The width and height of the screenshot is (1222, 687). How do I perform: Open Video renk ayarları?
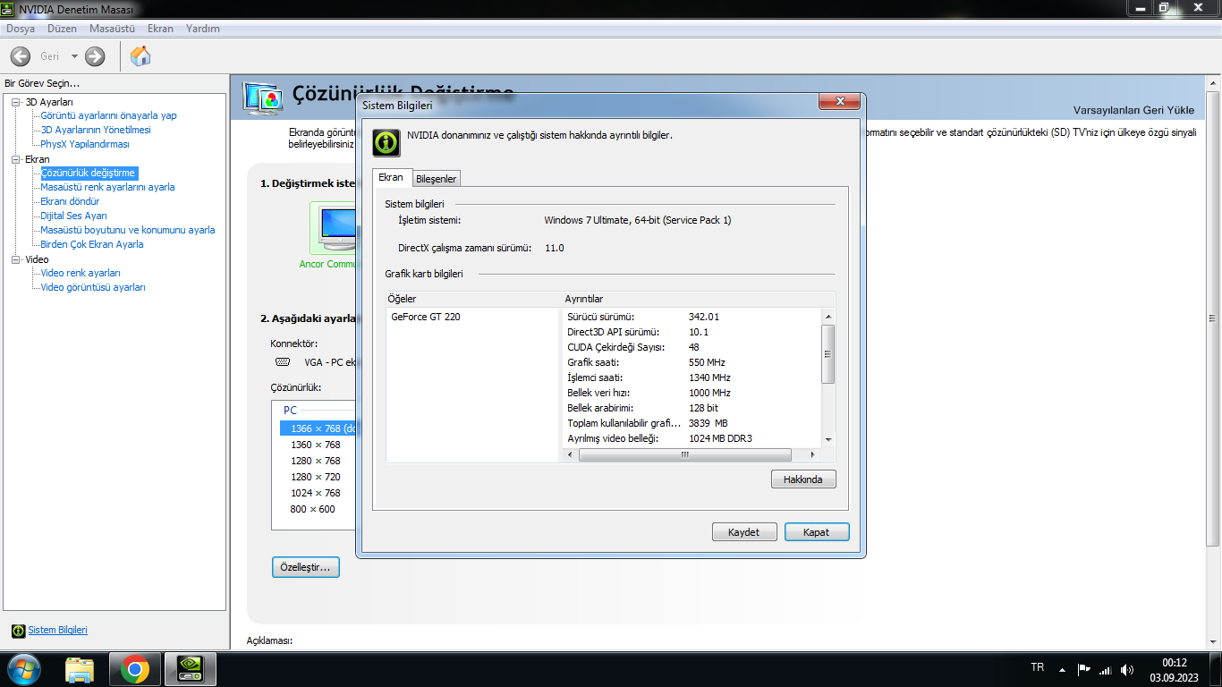coord(81,273)
